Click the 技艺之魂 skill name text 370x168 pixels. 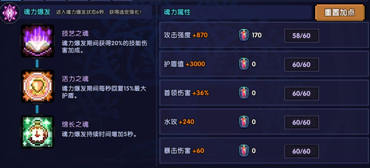[75, 34]
